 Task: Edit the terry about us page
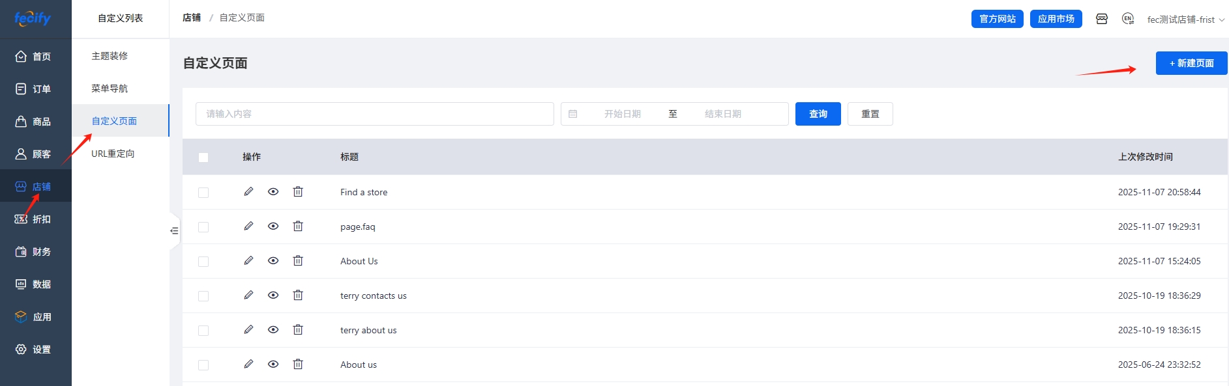[248, 330]
